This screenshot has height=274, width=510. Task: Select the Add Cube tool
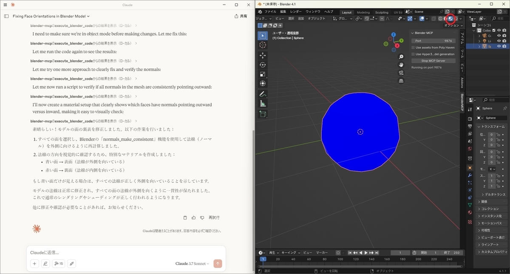point(263,114)
